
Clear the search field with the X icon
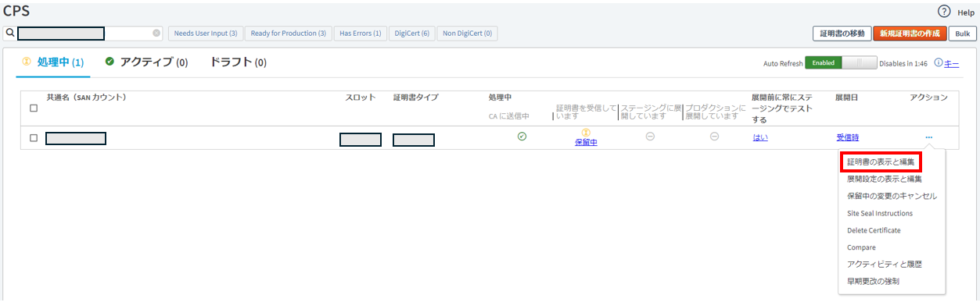pos(156,34)
